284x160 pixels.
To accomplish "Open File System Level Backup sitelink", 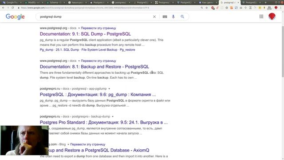I will click(99, 50).
